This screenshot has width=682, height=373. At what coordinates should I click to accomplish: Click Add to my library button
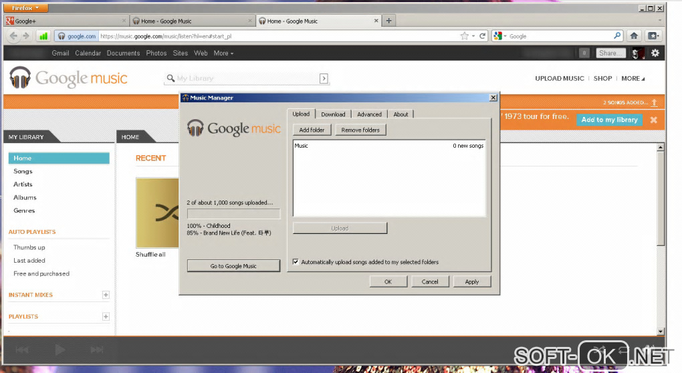(609, 120)
